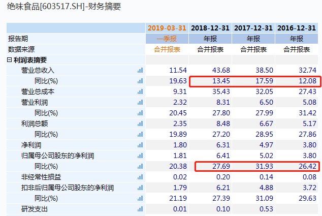
Task: Open chart icon for 非经常性损益 row
Action: (x=140, y=177)
